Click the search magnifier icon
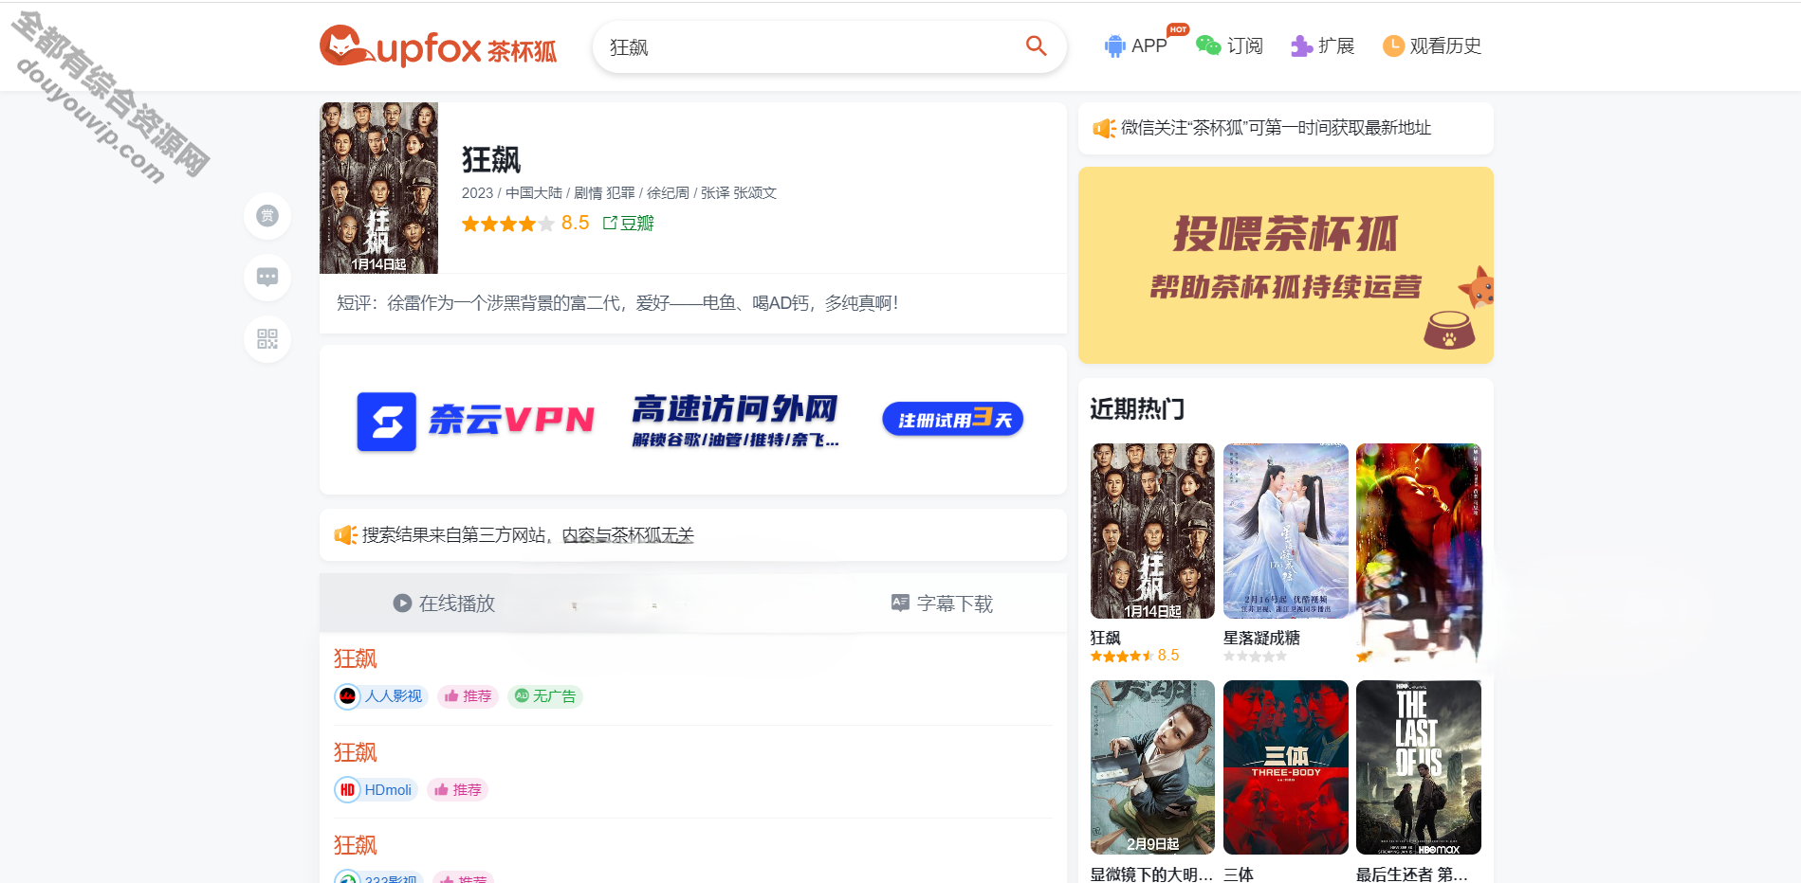This screenshot has width=1801, height=883. pyautogui.click(x=1036, y=45)
